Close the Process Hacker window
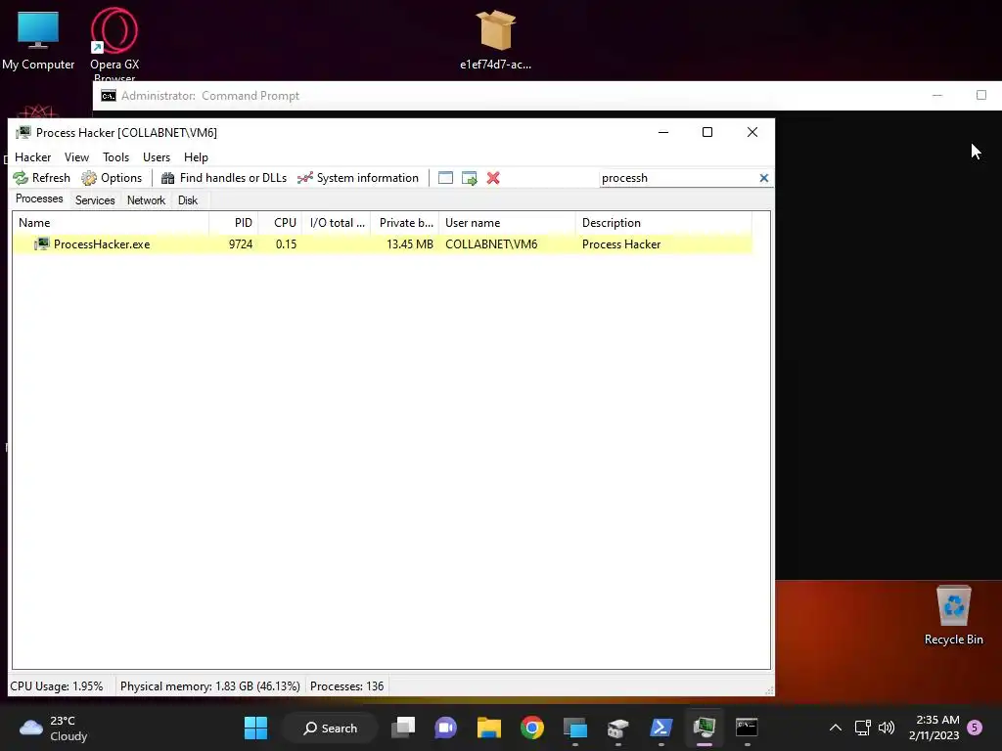 (752, 132)
